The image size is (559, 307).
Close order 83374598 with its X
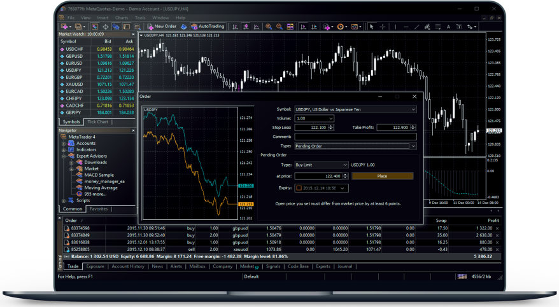coord(497,228)
